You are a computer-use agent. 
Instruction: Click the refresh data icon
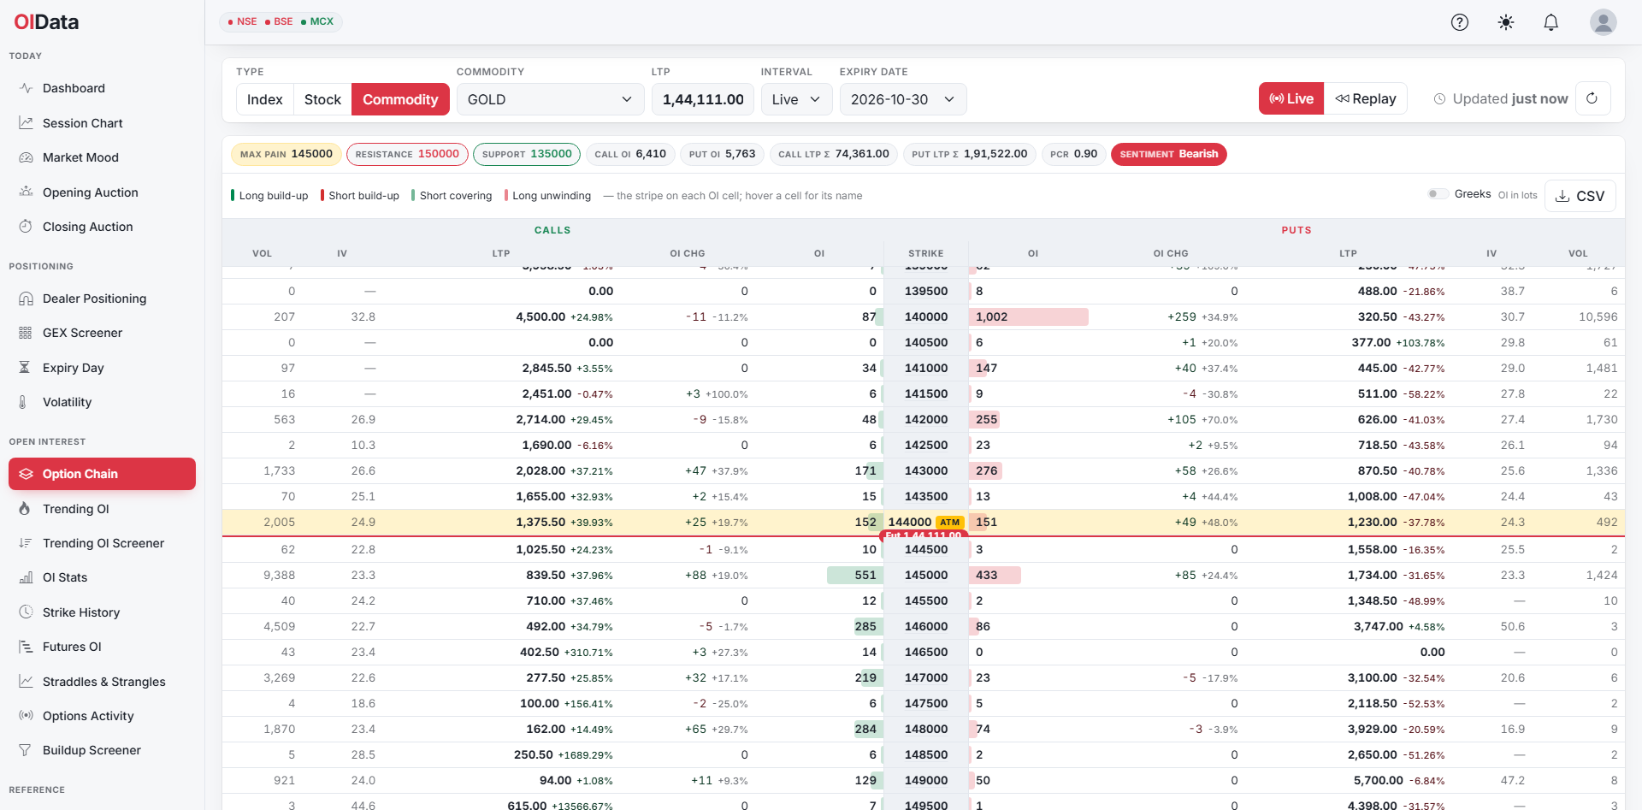click(x=1592, y=98)
